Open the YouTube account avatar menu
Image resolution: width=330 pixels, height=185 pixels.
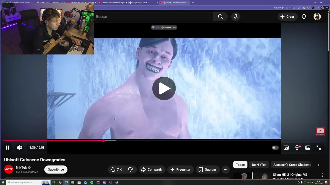[x=317, y=16]
